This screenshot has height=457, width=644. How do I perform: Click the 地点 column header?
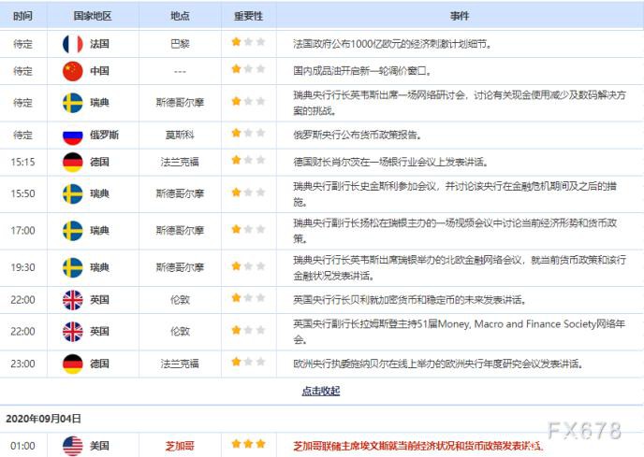pos(180,16)
